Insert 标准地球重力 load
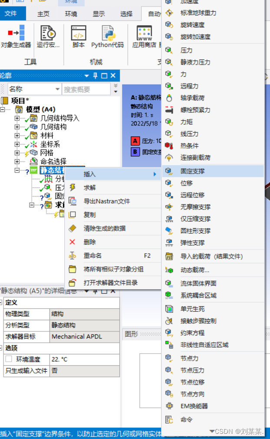Image resolution: width=270 pixels, height=439 pixels. (x=213, y=13)
